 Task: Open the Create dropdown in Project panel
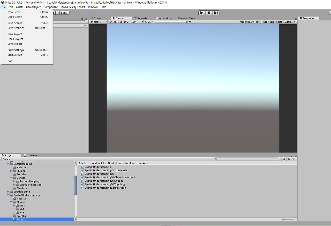click(x=7, y=159)
